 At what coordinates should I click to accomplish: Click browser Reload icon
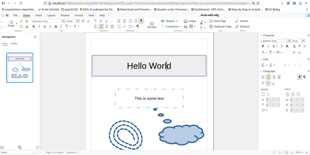[x=21, y=3]
